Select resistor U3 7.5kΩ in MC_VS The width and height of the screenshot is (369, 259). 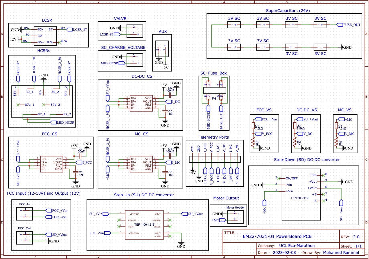tap(336, 126)
